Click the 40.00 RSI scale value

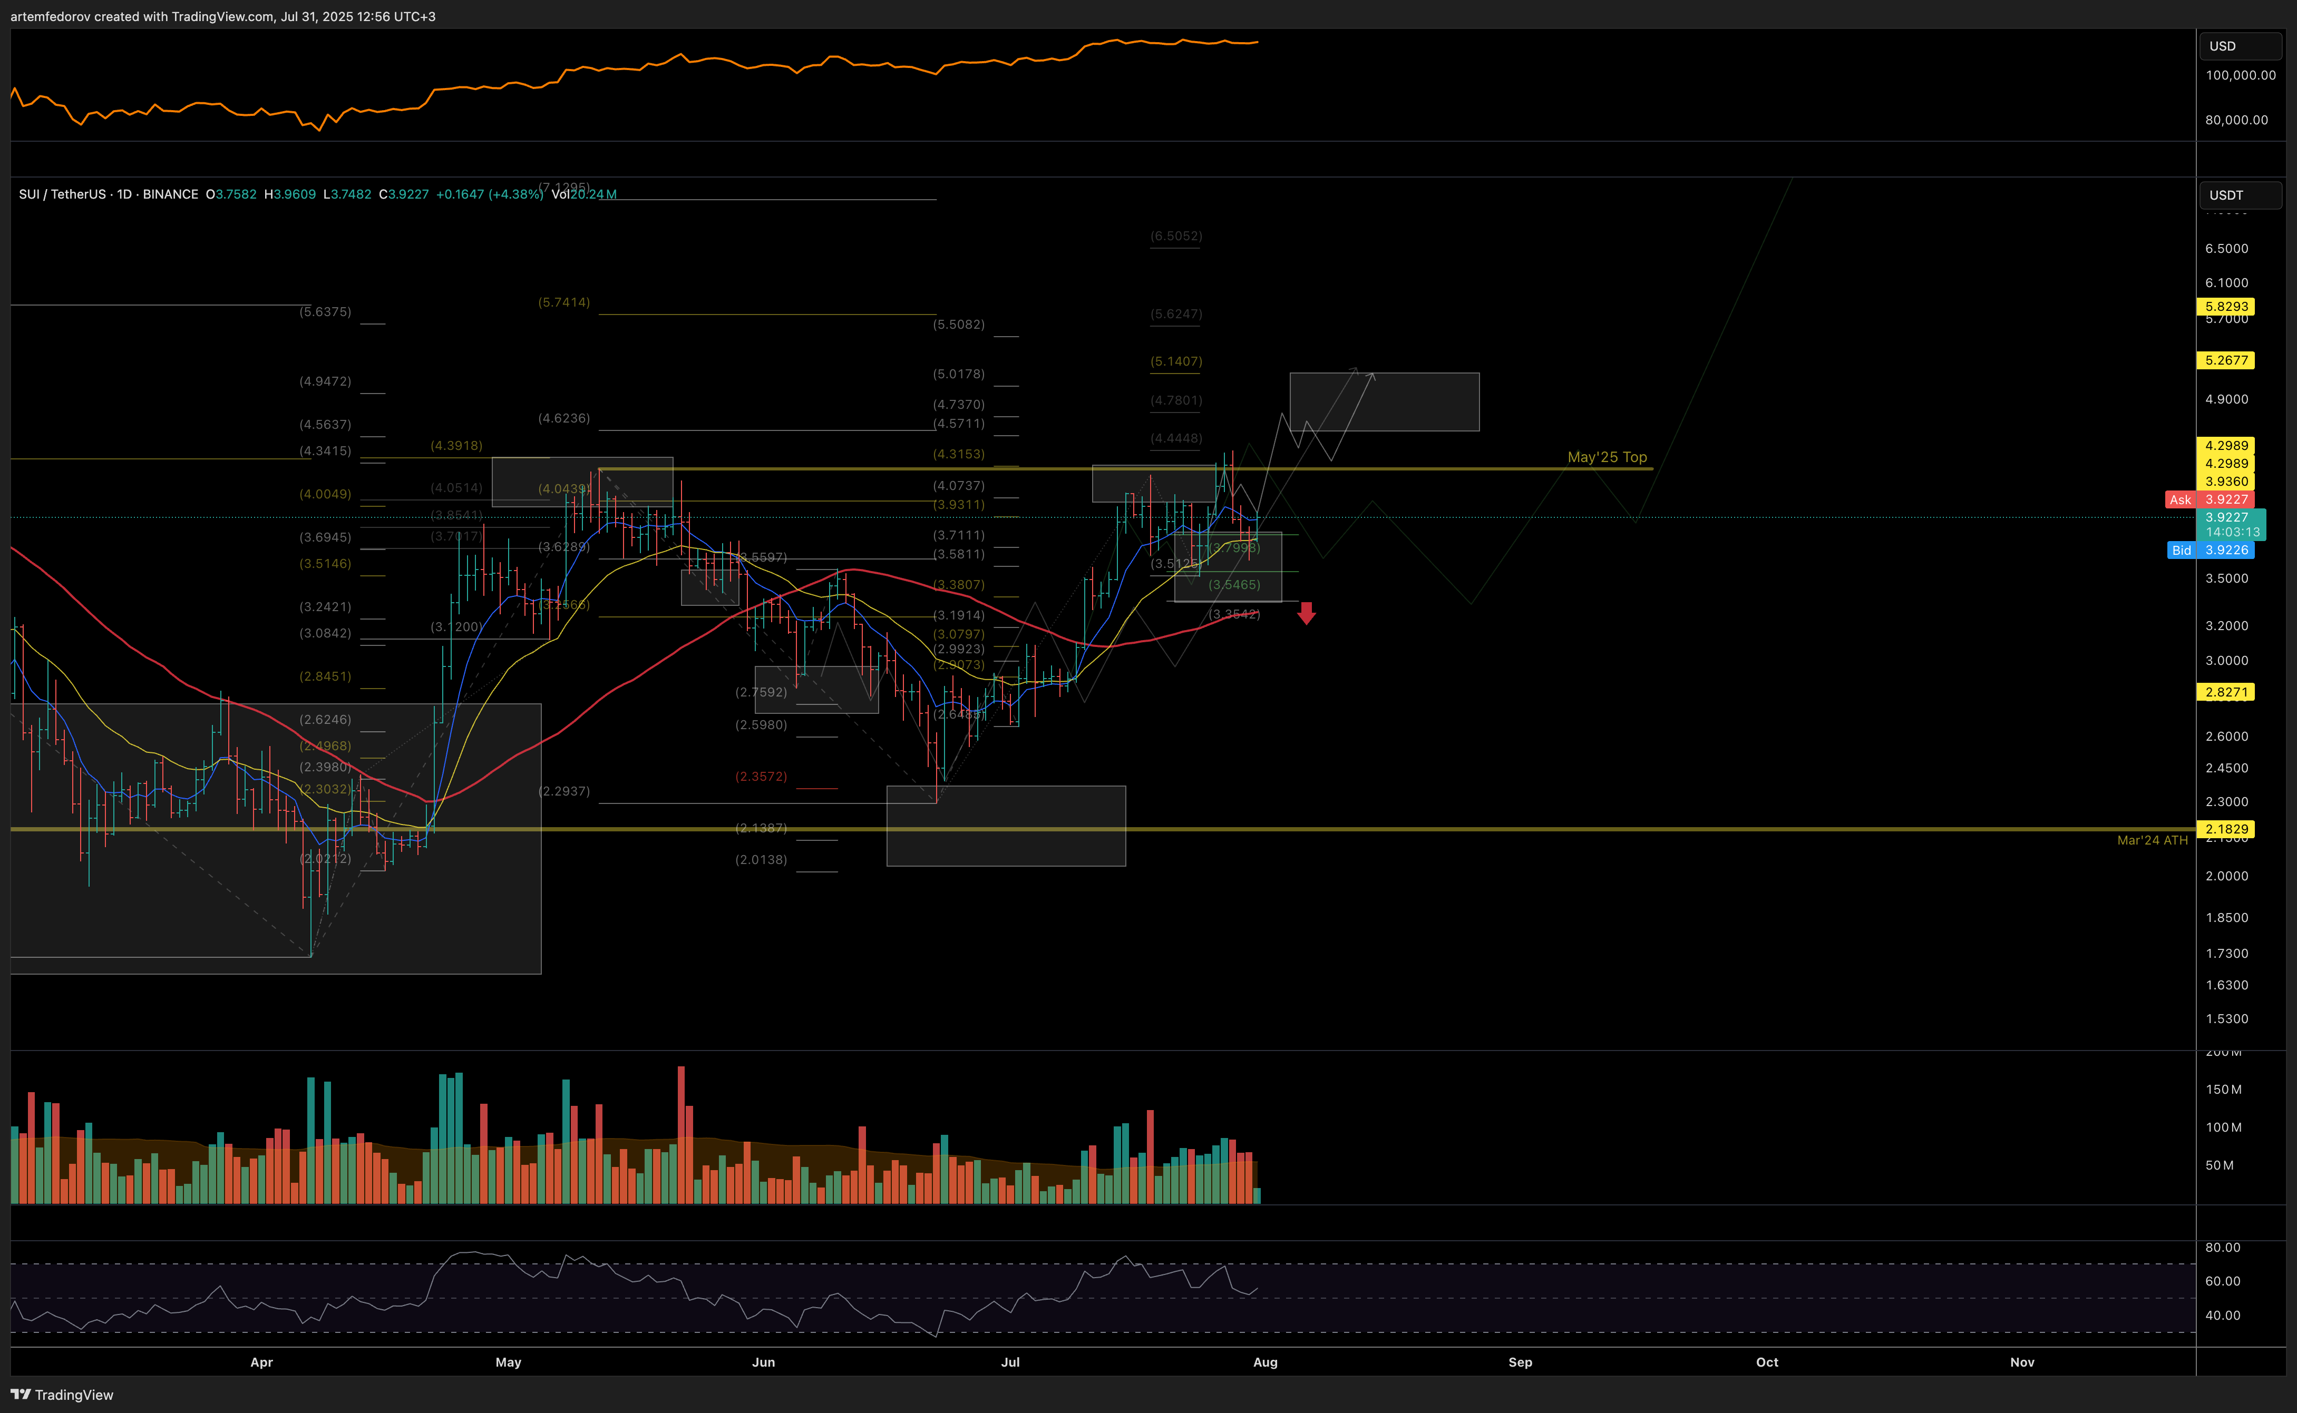pyautogui.click(x=2223, y=1316)
